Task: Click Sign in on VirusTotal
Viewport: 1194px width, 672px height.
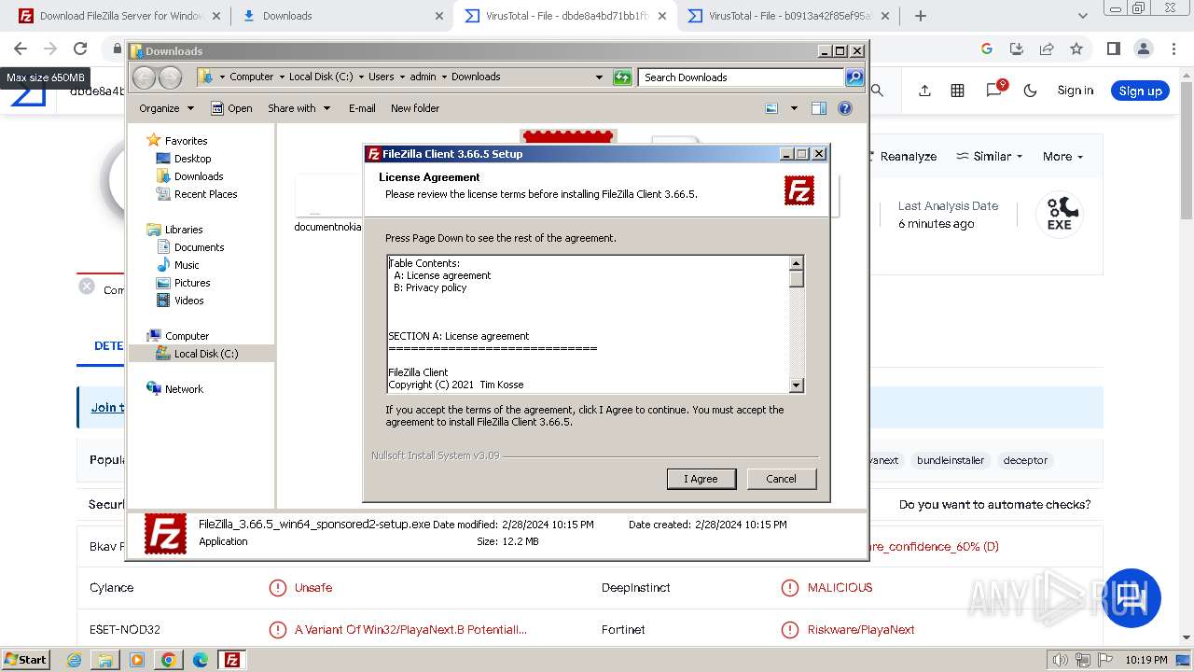Action: (x=1076, y=91)
